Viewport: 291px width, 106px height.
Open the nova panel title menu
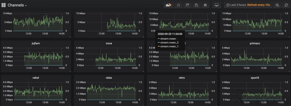point(109,43)
